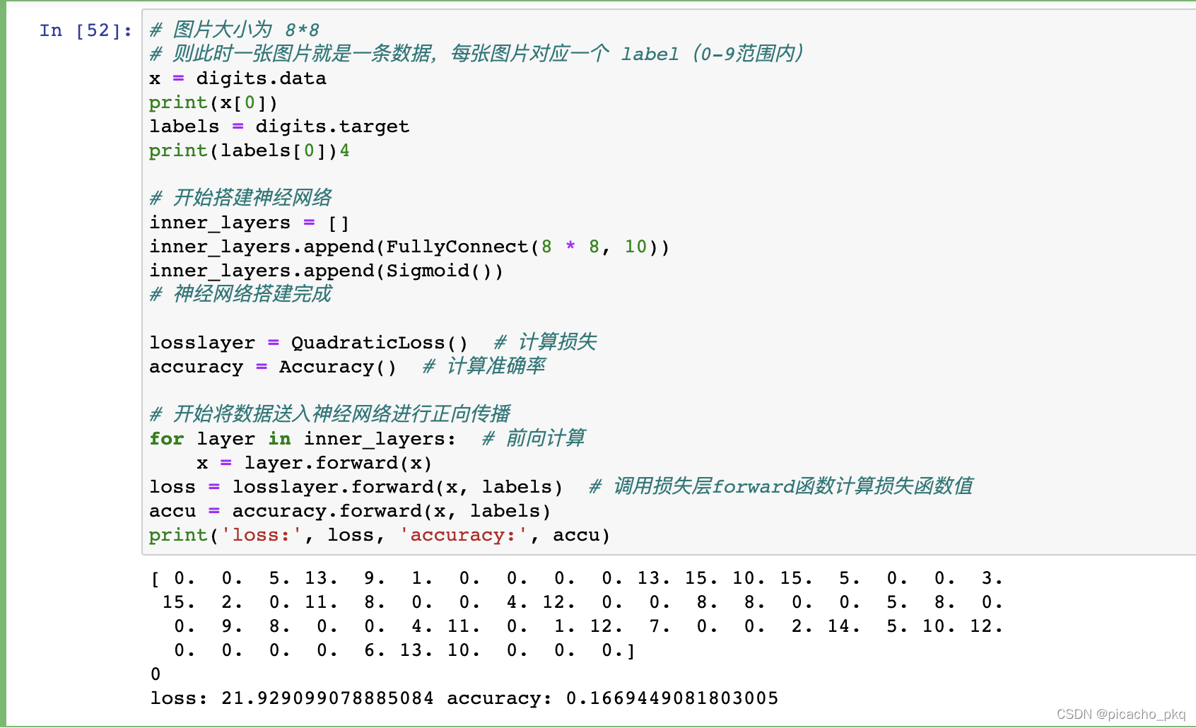Click the comment '# 开始搭建神经网络'
The image size is (1196, 728).
pos(241,198)
